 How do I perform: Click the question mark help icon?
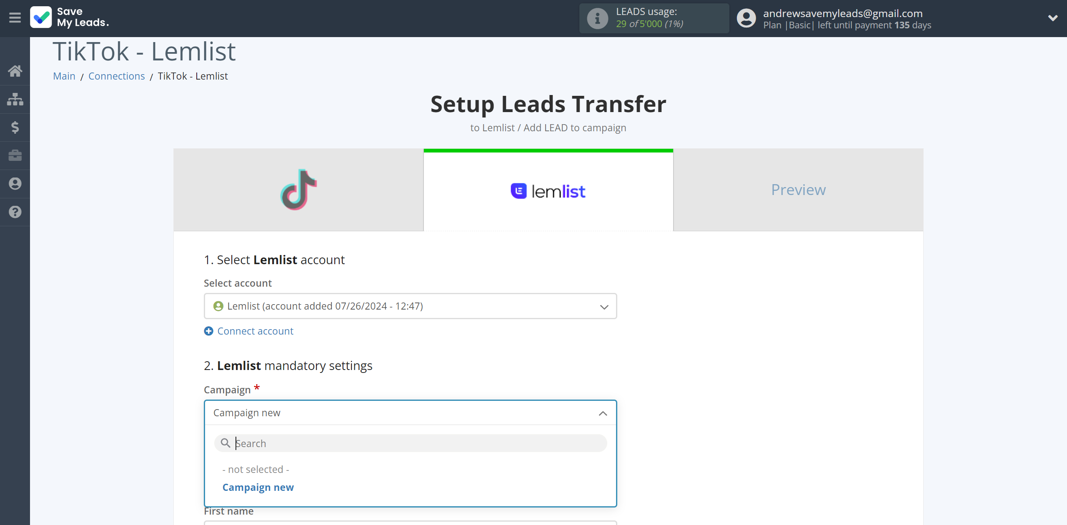[x=15, y=211]
